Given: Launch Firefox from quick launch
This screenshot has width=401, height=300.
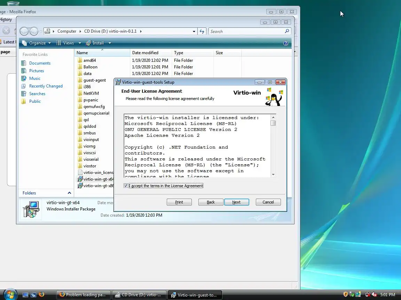Looking at the screenshot, I should click(41, 295).
